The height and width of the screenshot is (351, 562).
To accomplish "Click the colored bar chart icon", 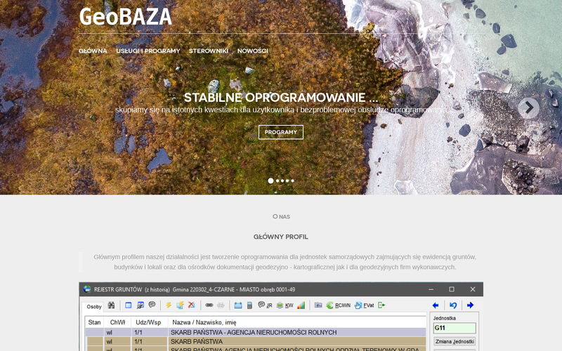I will point(301,305).
